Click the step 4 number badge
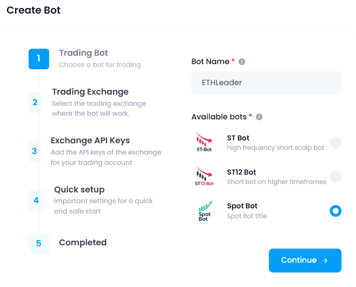The image size is (356, 287). (x=36, y=200)
